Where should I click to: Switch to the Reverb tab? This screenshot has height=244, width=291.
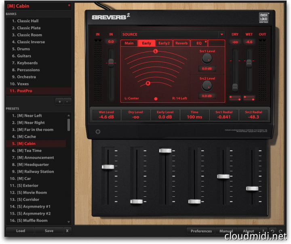click(181, 43)
